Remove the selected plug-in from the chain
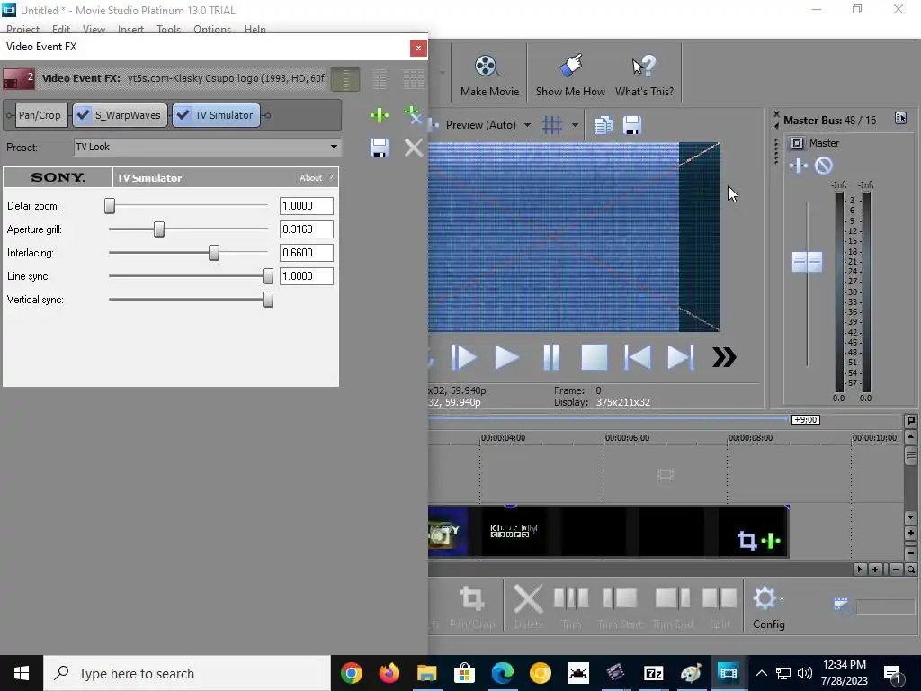The height and width of the screenshot is (691, 921). (414, 115)
